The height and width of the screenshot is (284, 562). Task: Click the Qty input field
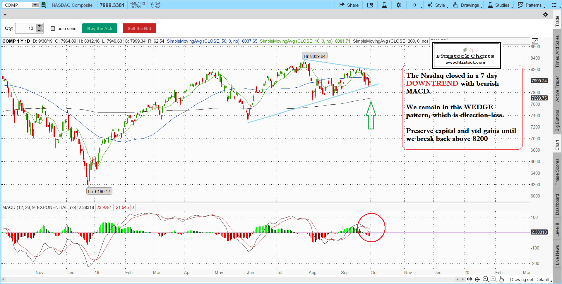click(x=26, y=28)
